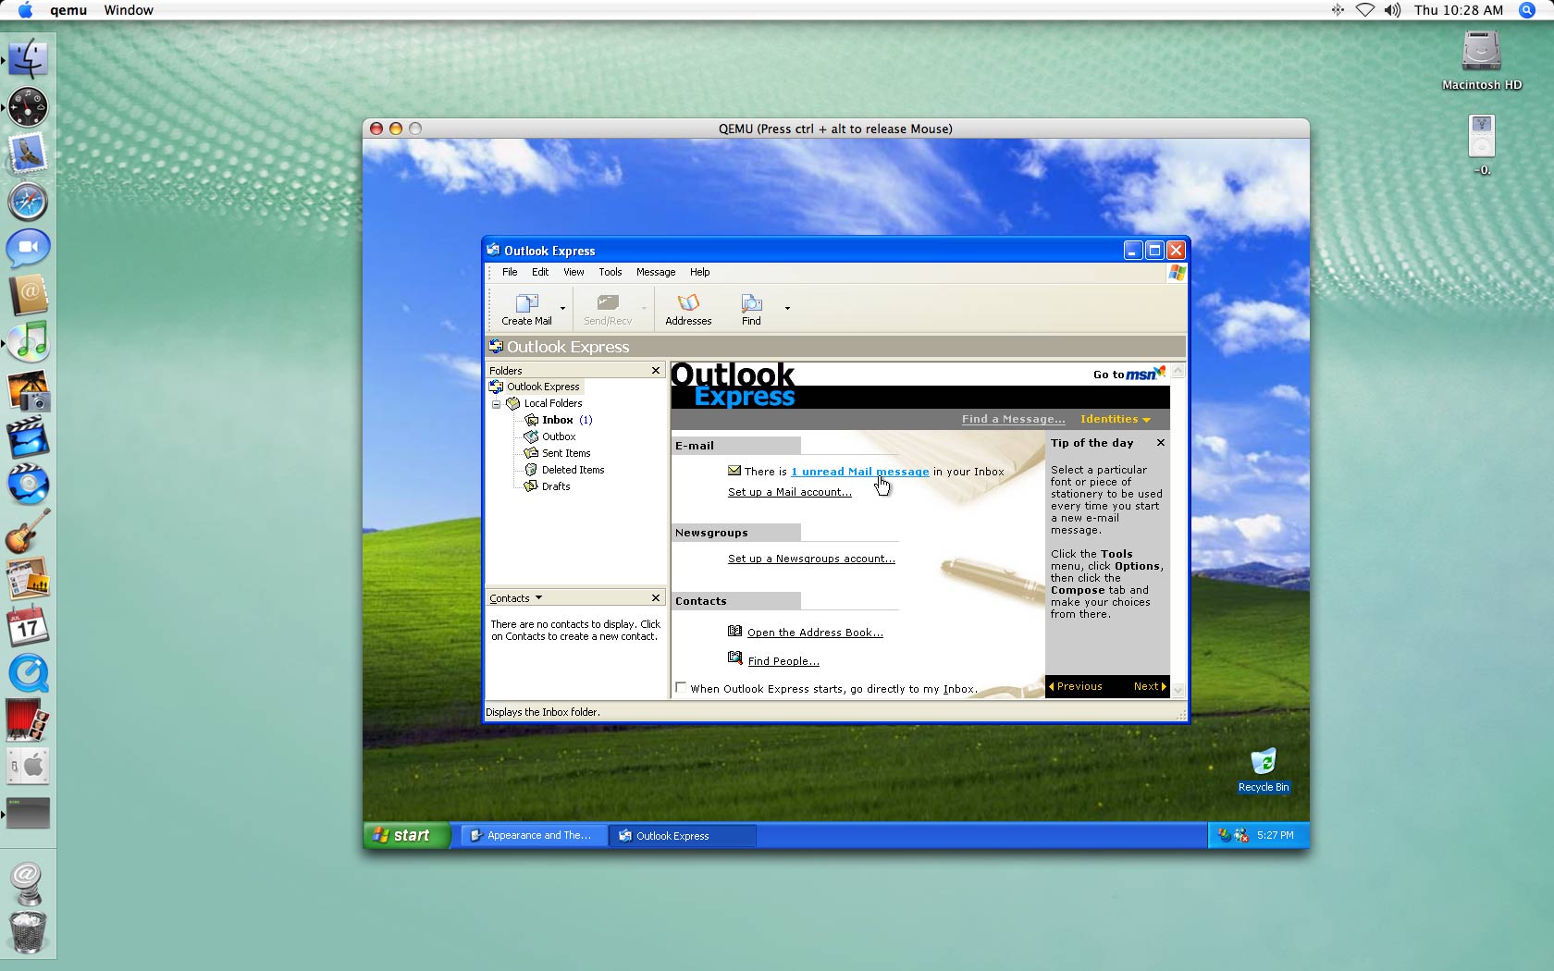The width and height of the screenshot is (1554, 971).
Task: Open the Message menu
Action: click(x=655, y=272)
